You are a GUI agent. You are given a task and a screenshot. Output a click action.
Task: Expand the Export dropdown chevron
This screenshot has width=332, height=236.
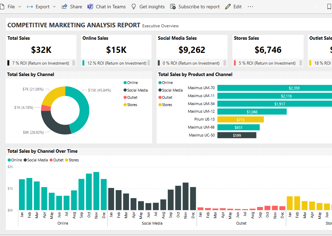54,7
